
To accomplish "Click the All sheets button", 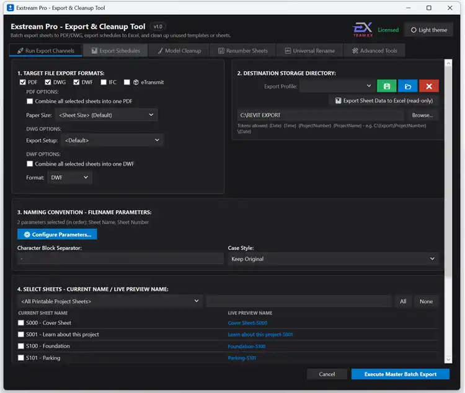I will 403,301.
